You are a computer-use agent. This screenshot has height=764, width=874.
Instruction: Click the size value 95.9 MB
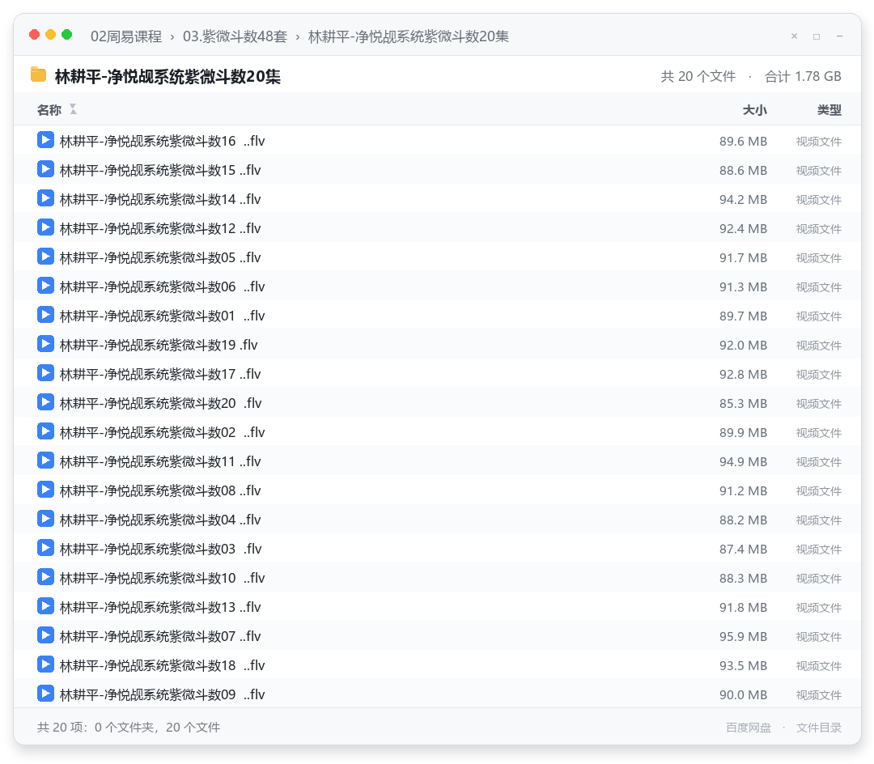743,637
